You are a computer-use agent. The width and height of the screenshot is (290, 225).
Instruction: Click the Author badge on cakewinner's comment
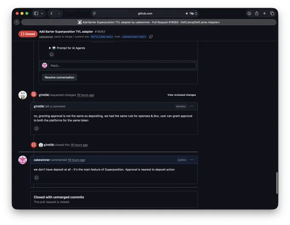coord(182,160)
